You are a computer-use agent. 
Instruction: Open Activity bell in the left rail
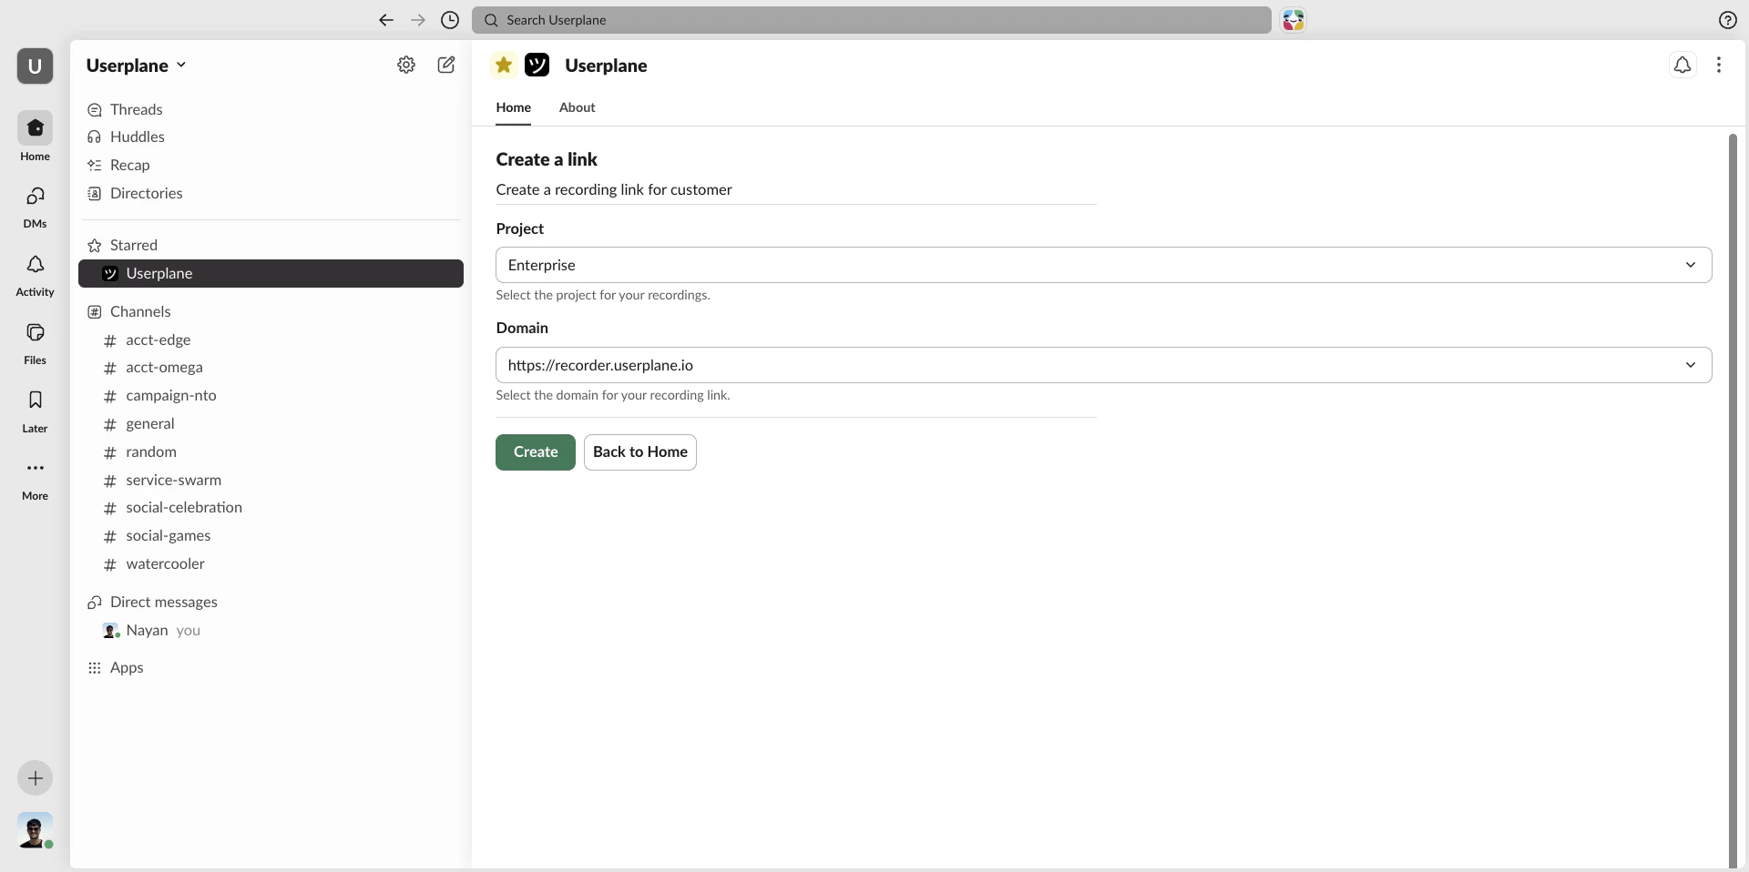tap(35, 275)
